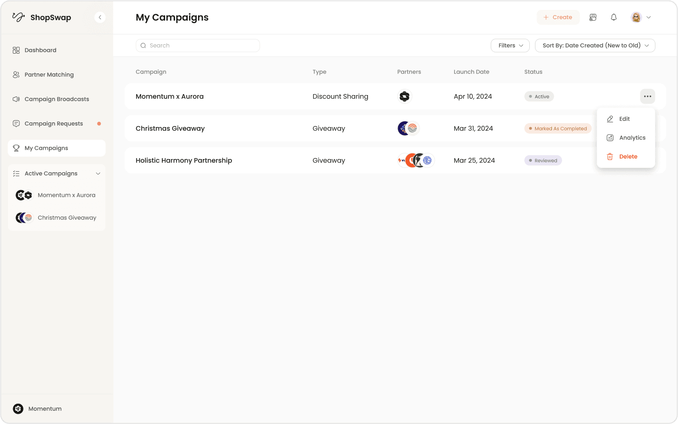
Task: Toggle the Marked As Completed status pill
Action: point(558,128)
